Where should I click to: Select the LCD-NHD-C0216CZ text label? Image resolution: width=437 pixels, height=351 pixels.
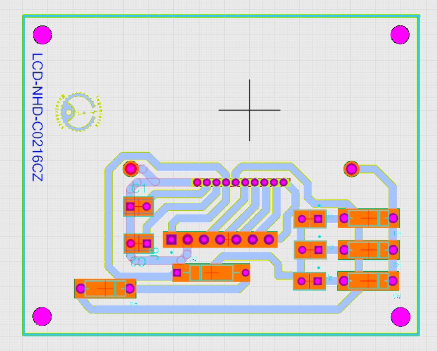[x=38, y=117]
